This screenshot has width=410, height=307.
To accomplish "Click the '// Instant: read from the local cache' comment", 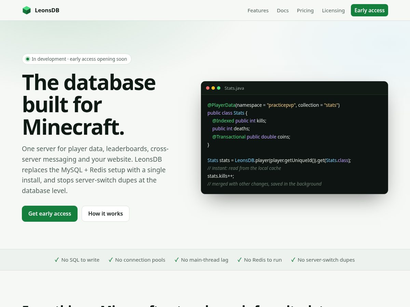I will tap(244, 168).
